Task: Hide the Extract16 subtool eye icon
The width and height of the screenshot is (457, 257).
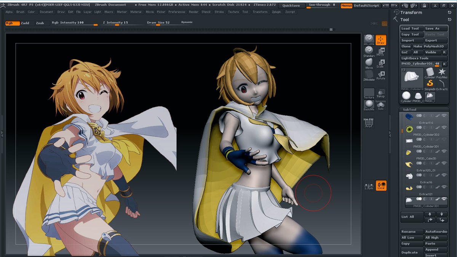Action: (444, 116)
